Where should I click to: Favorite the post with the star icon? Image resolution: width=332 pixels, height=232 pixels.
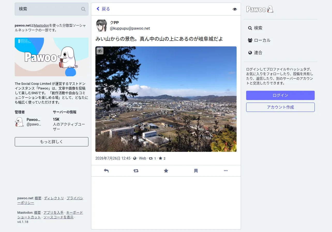[166, 171]
